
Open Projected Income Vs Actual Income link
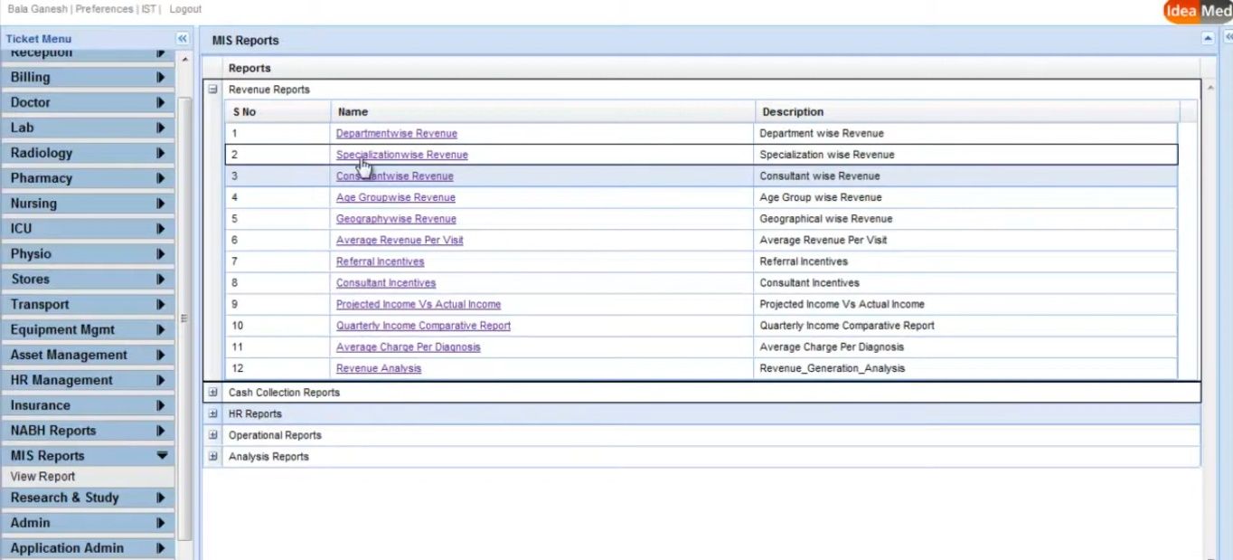(419, 305)
